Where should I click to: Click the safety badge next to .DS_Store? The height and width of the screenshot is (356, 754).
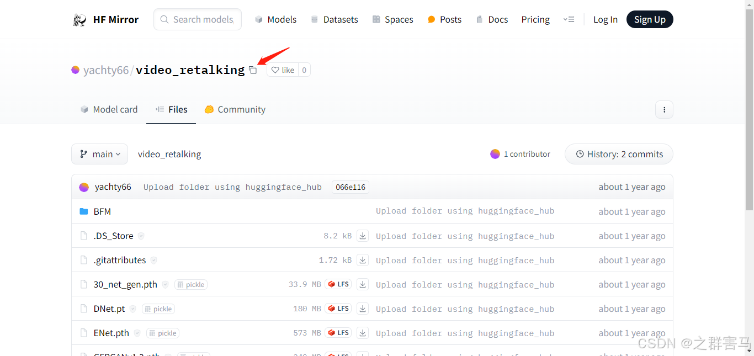pos(141,236)
